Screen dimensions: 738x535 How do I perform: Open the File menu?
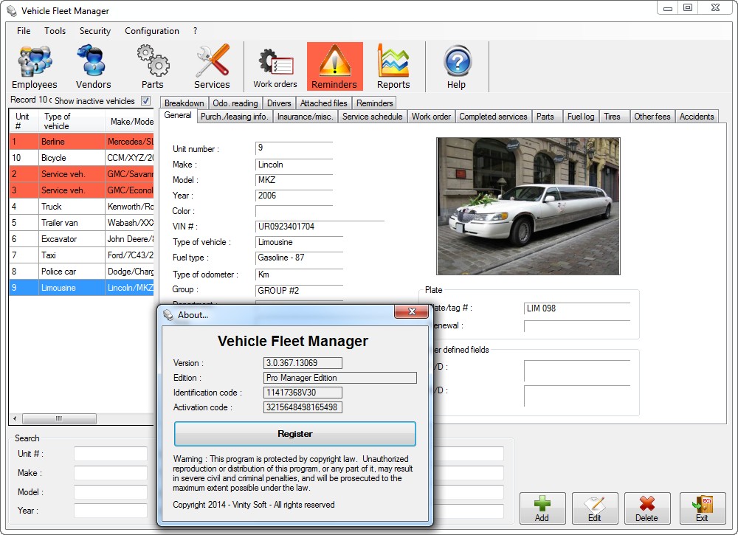[x=24, y=30]
